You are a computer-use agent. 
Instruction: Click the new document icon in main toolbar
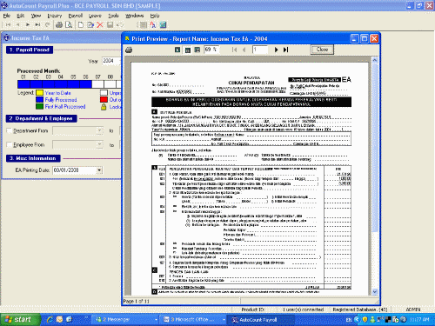[81, 25]
